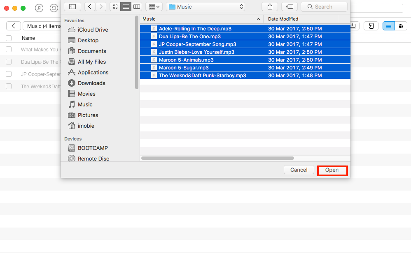Select All My Files in sidebar
Image resolution: width=411 pixels, height=253 pixels.
[87, 62]
